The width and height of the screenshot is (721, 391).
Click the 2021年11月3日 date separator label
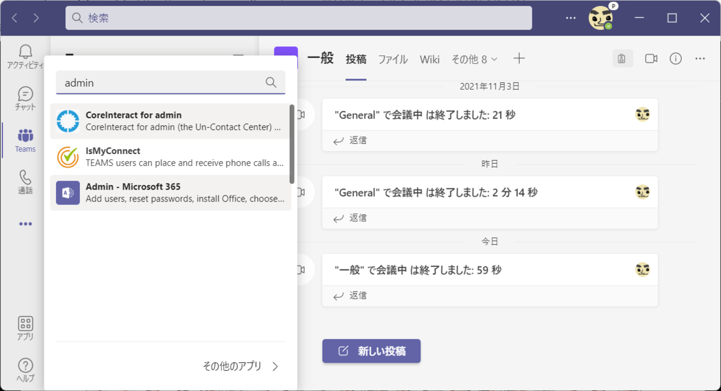click(x=490, y=86)
